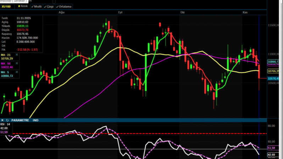The height and width of the screenshot is (159, 283).
Task: Open the IND menu on the indicator bar
Action: [x=35, y=120]
